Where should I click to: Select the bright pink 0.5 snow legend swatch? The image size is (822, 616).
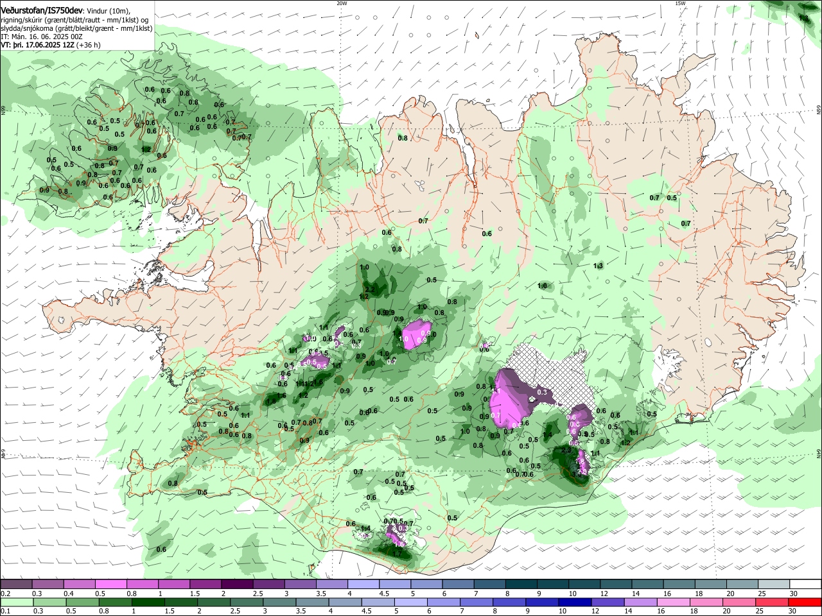[x=111, y=585]
